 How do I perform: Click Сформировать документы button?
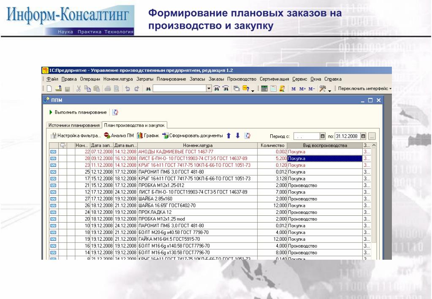click(x=193, y=136)
